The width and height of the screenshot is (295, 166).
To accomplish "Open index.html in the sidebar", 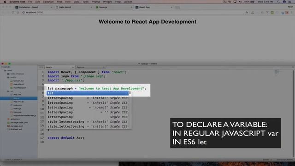I will point(18,84).
